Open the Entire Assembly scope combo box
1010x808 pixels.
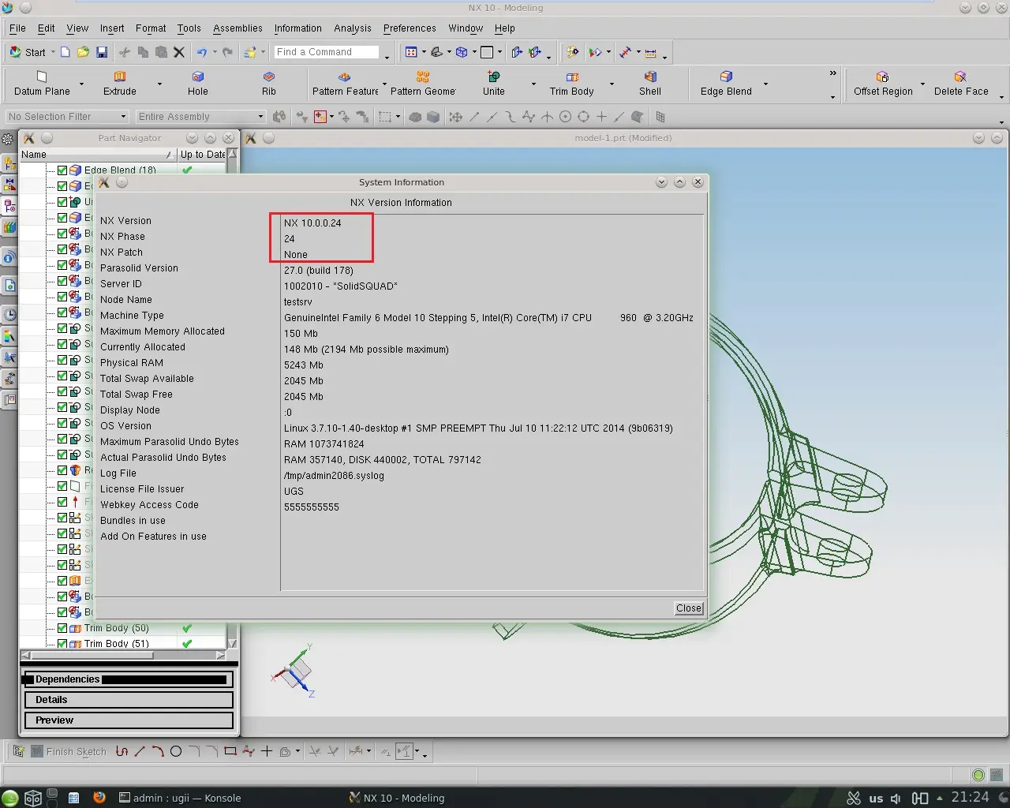200,116
